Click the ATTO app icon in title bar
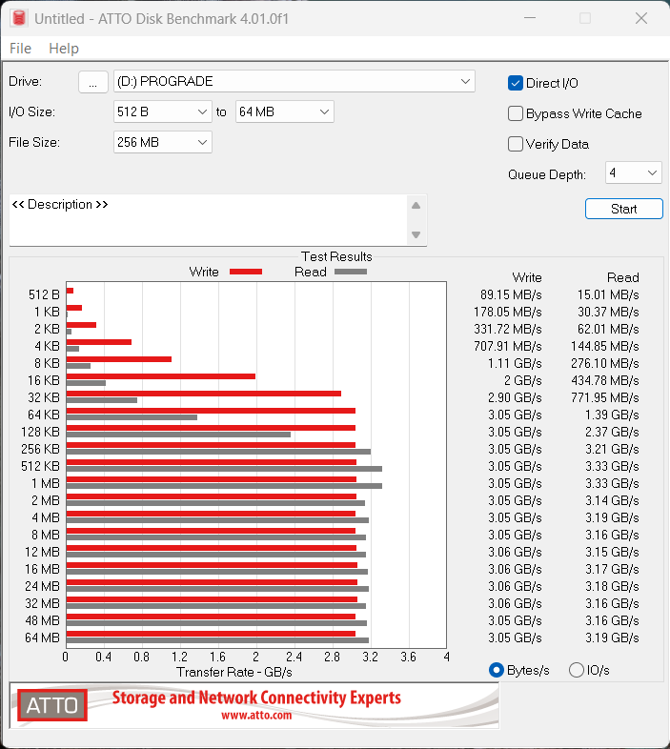Viewport: 670px width, 749px height. (19, 18)
